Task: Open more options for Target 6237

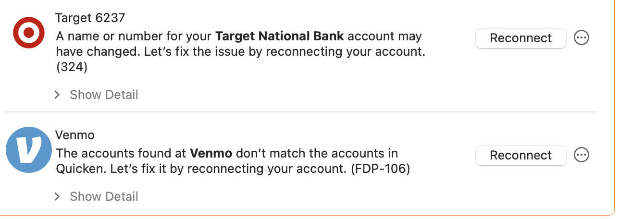Action: tap(582, 38)
